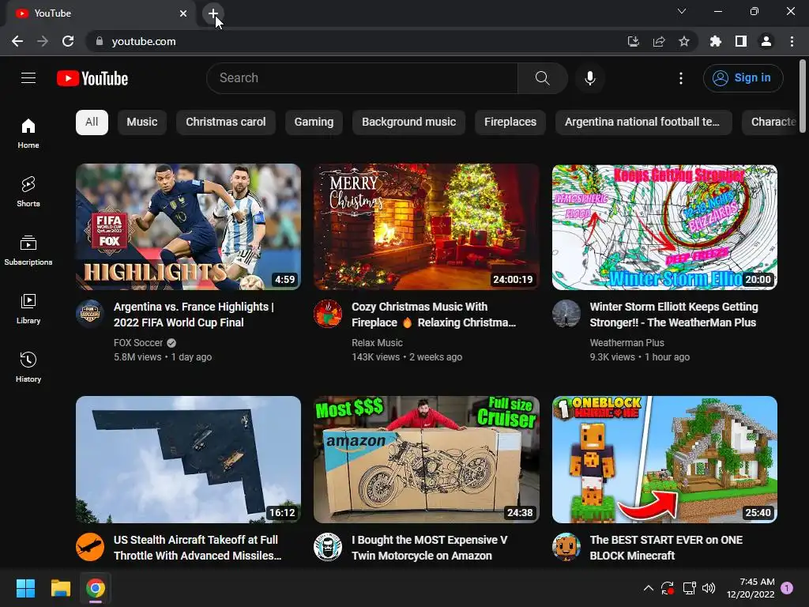
Task: Toggle the browser side panel
Action: coord(741,41)
